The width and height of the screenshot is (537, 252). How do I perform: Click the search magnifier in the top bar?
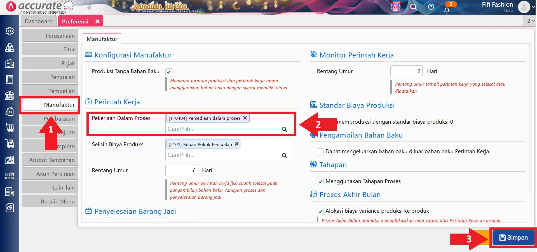414,7
